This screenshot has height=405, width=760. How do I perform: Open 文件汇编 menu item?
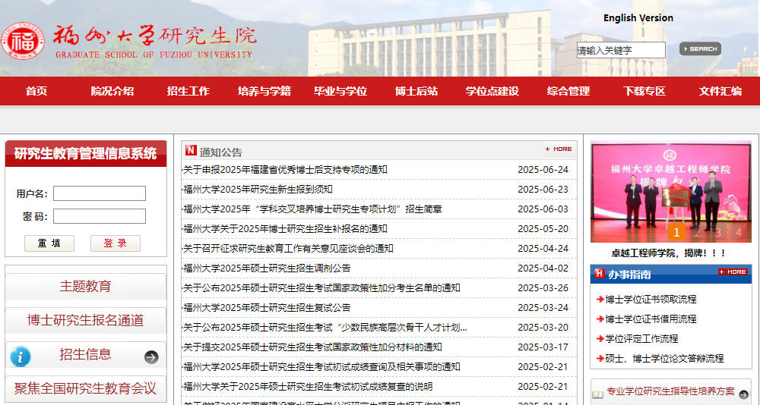(720, 91)
